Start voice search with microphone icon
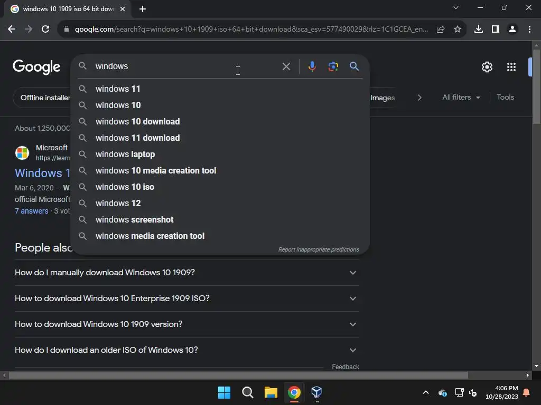This screenshot has width=541, height=405. point(312,66)
